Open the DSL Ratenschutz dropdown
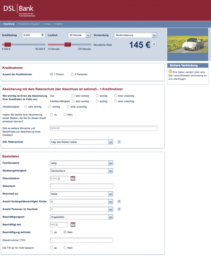211x257 pixels. tap(81, 142)
